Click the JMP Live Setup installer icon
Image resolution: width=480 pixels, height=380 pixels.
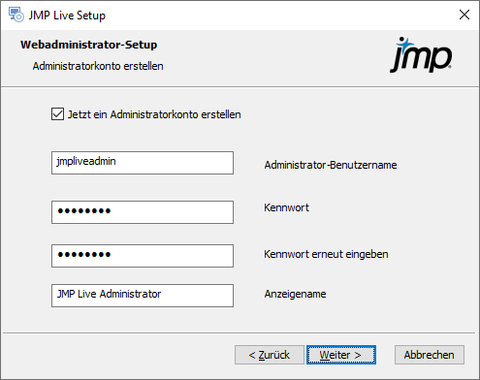pos(16,15)
